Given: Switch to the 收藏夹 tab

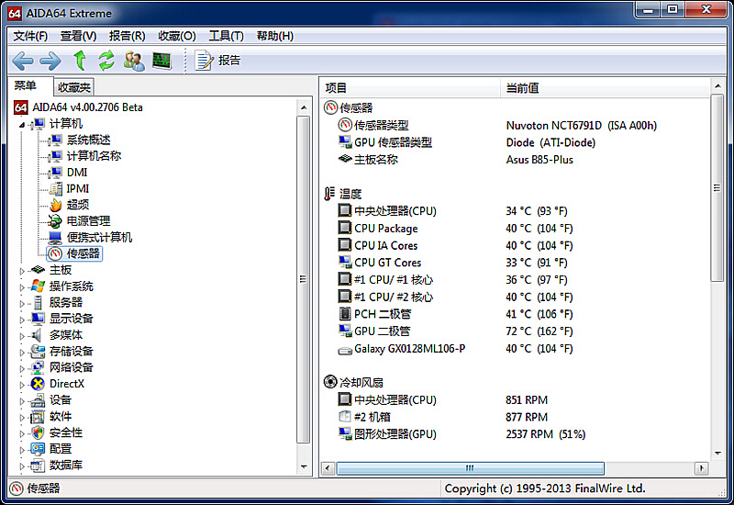Looking at the screenshot, I should coord(74,87).
